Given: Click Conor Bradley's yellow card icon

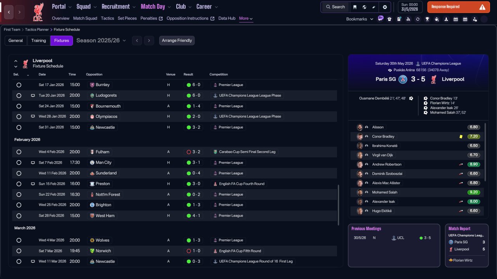Looking at the screenshot, I should point(461,136).
